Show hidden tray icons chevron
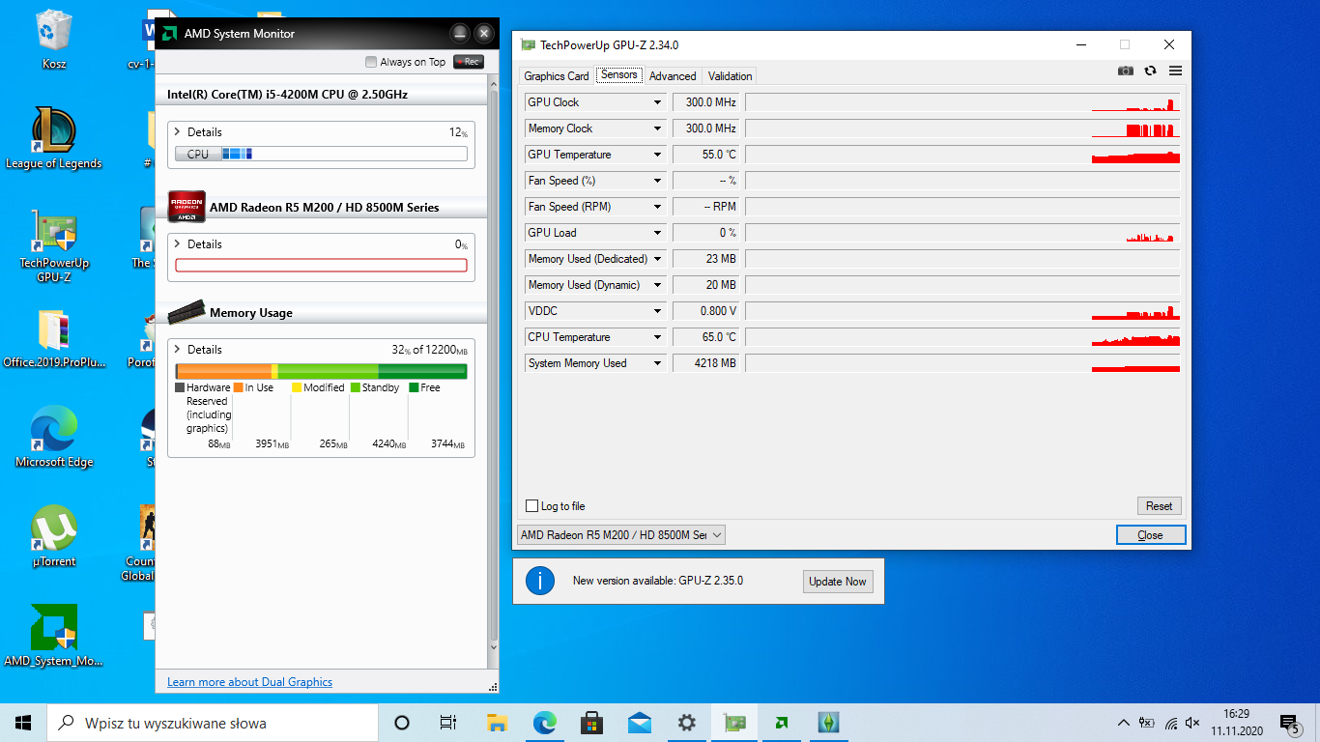The height and width of the screenshot is (742, 1320). pyautogui.click(x=1123, y=723)
